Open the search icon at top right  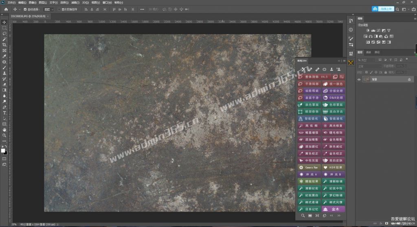point(397,9)
